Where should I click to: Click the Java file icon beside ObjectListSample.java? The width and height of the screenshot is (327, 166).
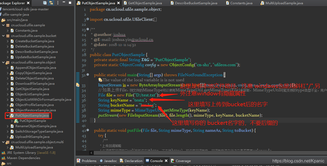click(x=12, y=94)
